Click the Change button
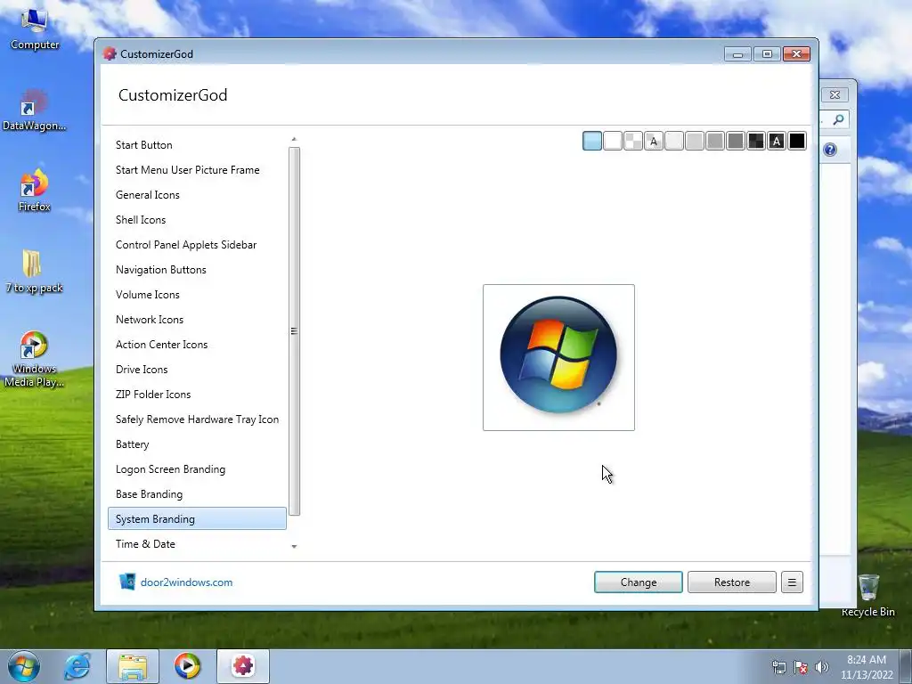This screenshot has height=684, width=912. coord(638,582)
